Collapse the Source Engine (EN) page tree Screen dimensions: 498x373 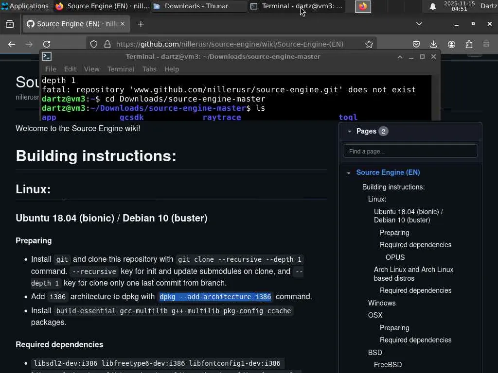[x=348, y=173]
